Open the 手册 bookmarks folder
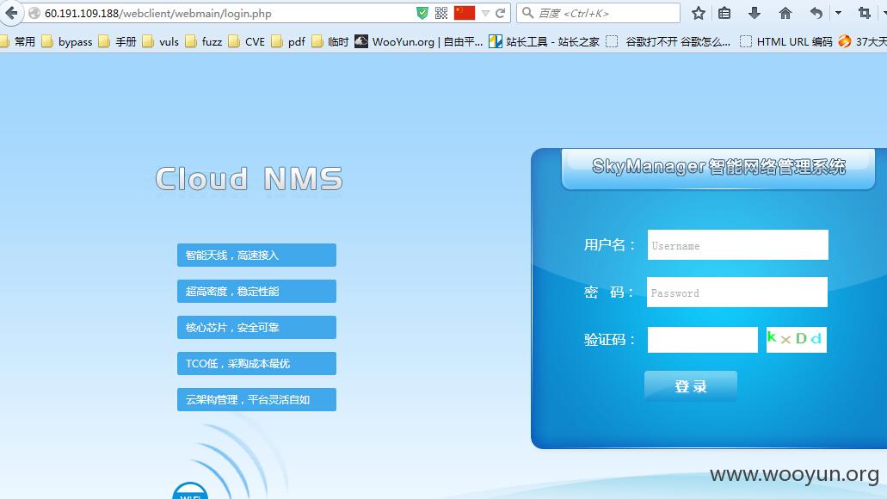887x499 pixels. pos(118,41)
